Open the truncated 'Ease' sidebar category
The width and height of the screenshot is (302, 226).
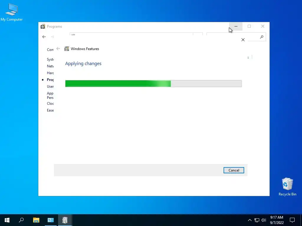click(50, 110)
